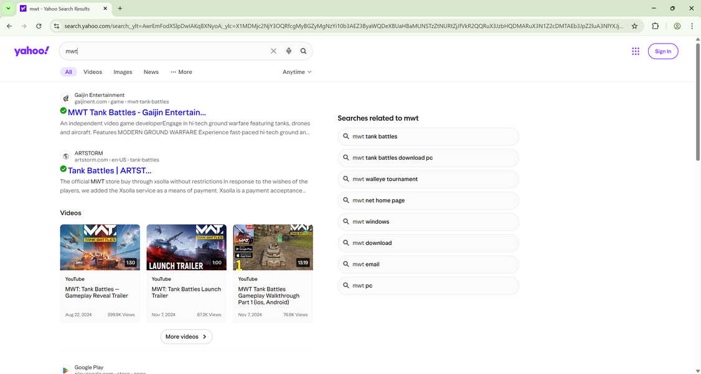Expand the Anytime time filter

click(x=297, y=72)
